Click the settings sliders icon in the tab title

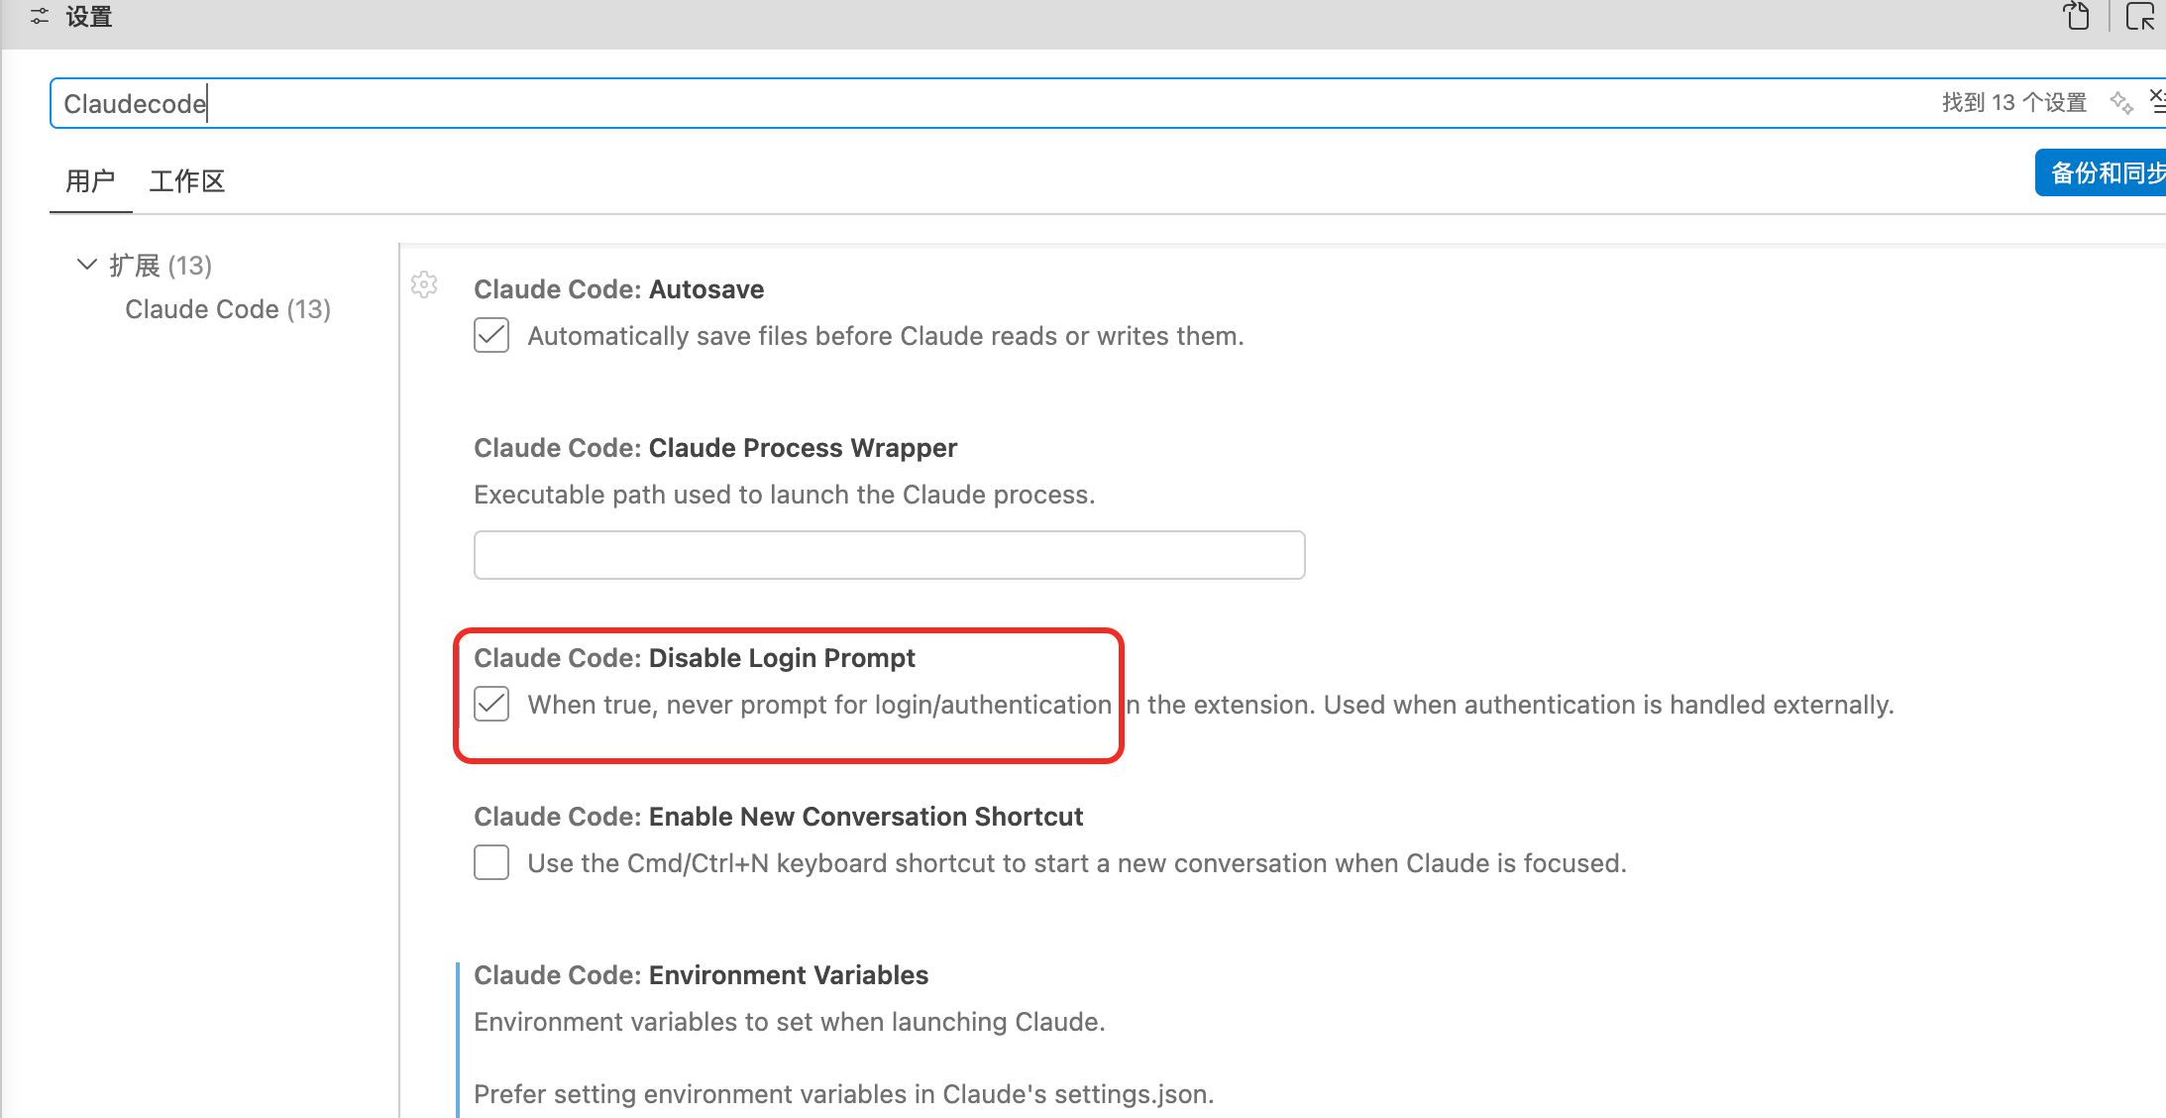point(40,17)
